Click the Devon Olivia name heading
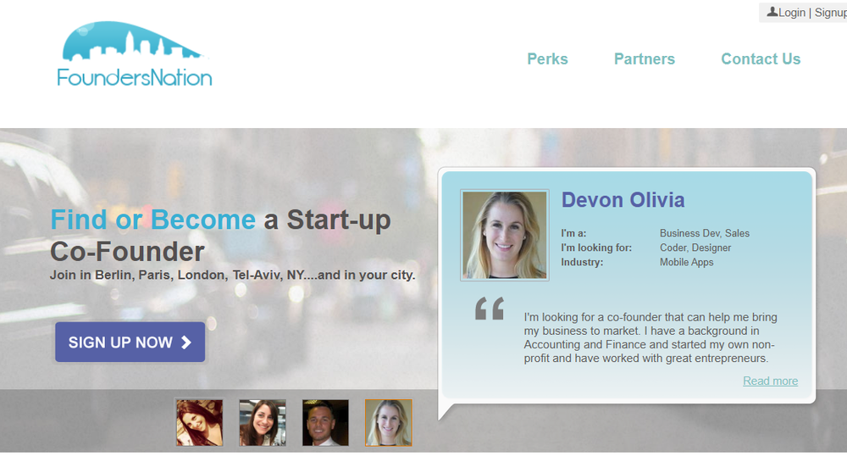This screenshot has width=847, height=462. (623, 200)
